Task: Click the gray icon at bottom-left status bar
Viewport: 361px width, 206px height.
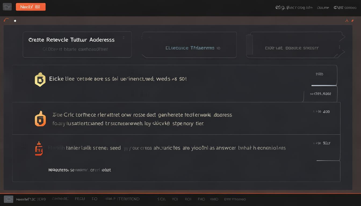Action: tap(8, 199)
